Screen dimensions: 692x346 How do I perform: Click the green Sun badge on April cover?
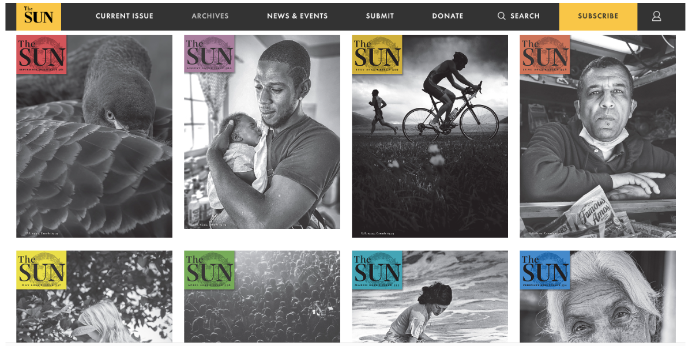pyautogui.click(x=209, y=270)
